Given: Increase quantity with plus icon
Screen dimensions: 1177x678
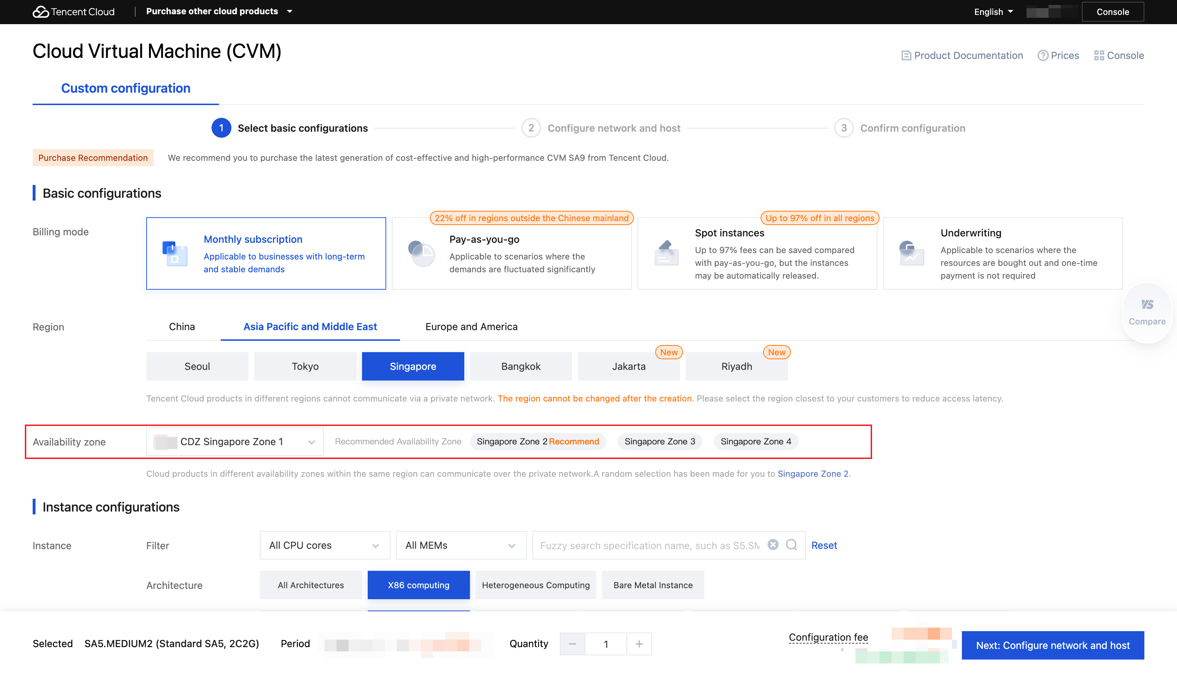Looking at the screenshot, I should pos(639,644).
